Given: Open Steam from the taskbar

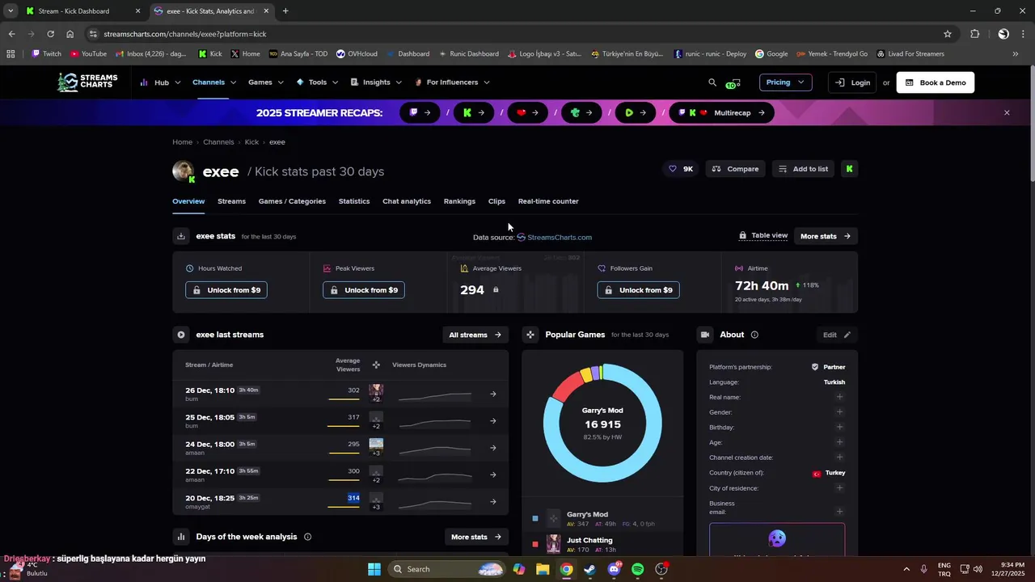Looking at the screenshot, I should [x=589, y=569].
